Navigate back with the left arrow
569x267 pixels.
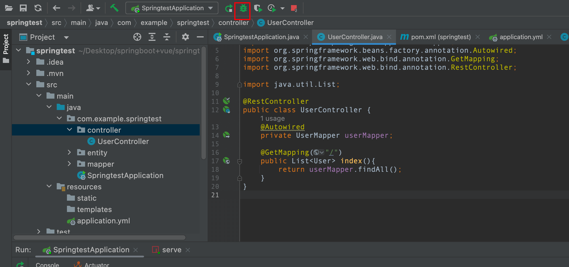[x=56, y=8]
